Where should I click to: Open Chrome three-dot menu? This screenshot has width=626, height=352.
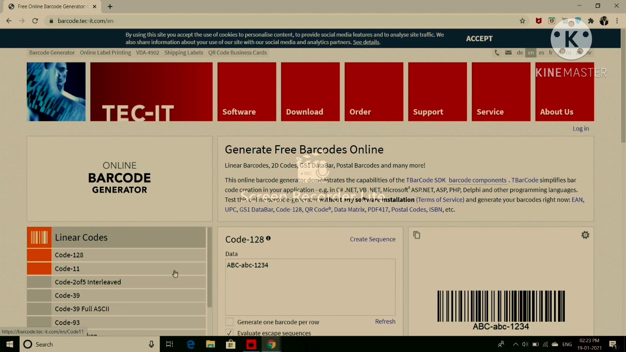click(617, 21)
